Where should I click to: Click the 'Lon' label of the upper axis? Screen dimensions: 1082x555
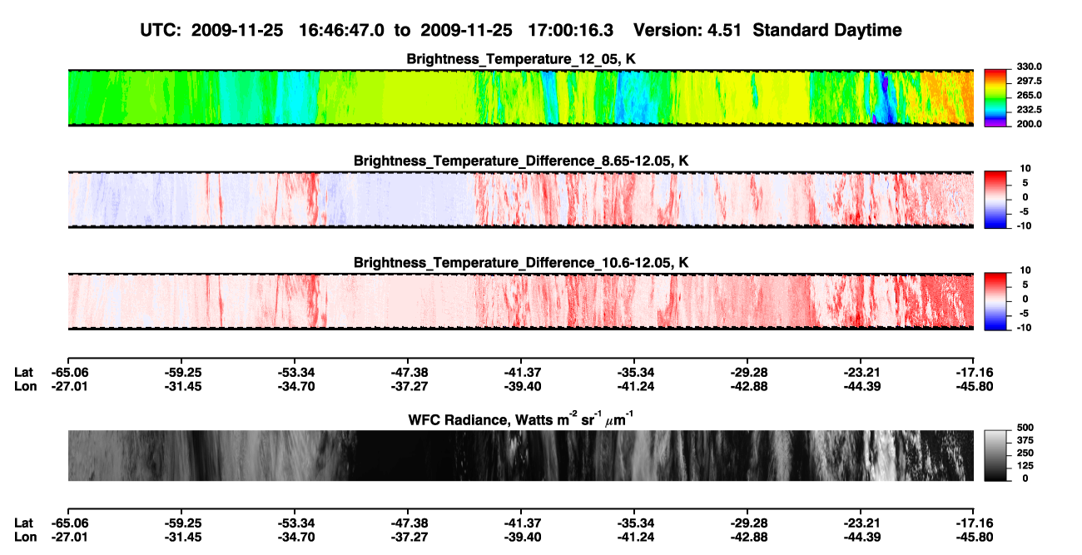pos(26,386)
